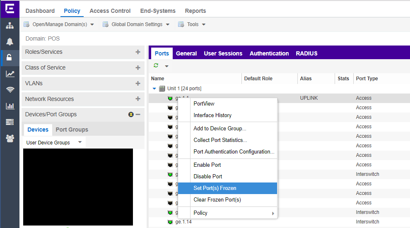Choose Disable Port from context menu
The image size is (410, 228).
coord(208,177)
